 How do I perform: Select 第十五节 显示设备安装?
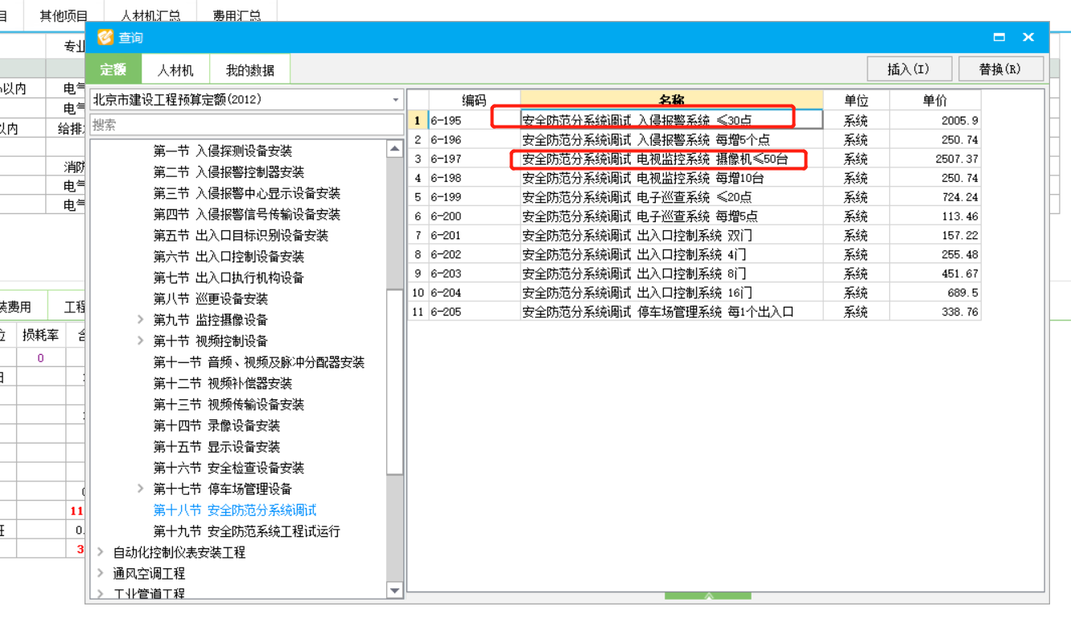coord(216,447)
